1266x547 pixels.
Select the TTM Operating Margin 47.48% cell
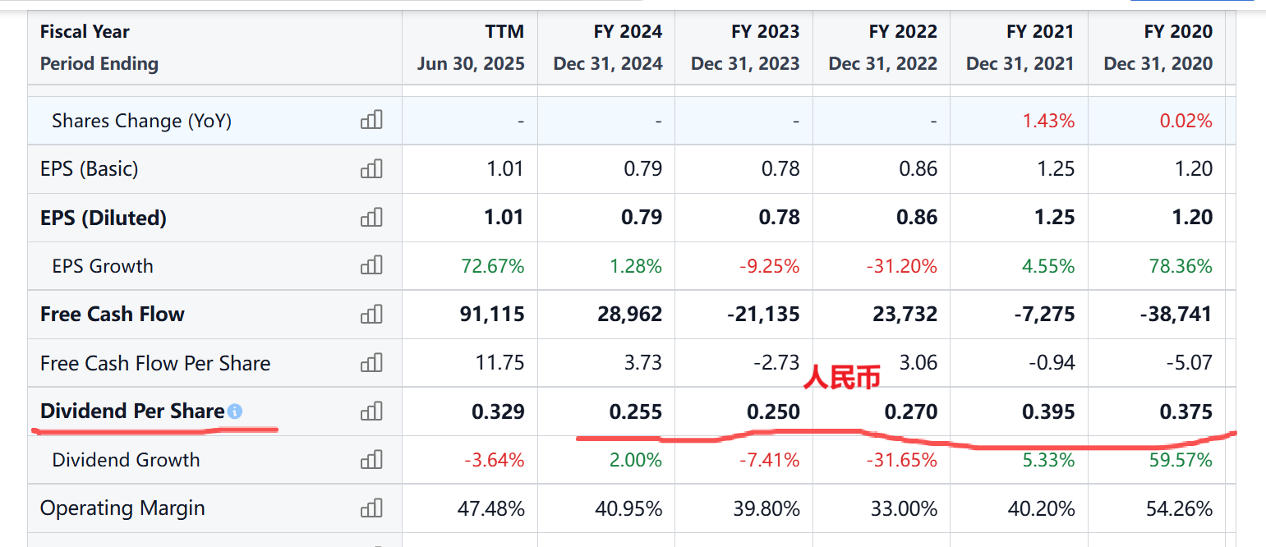pos(490,508)
